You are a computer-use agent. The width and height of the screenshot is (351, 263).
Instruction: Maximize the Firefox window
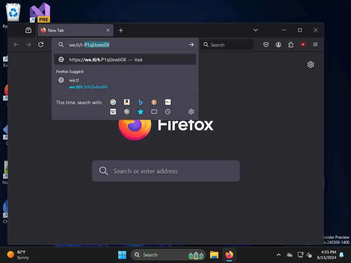300,30
